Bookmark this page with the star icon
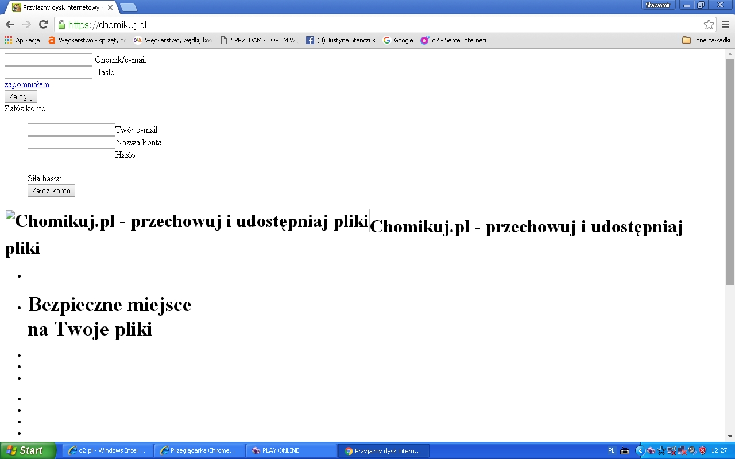 pyautogui.click(x=709, y=25)
